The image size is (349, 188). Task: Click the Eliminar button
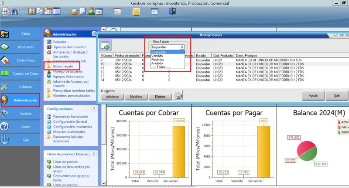coord(160,97)
